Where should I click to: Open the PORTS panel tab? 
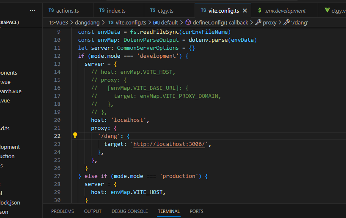196,211
